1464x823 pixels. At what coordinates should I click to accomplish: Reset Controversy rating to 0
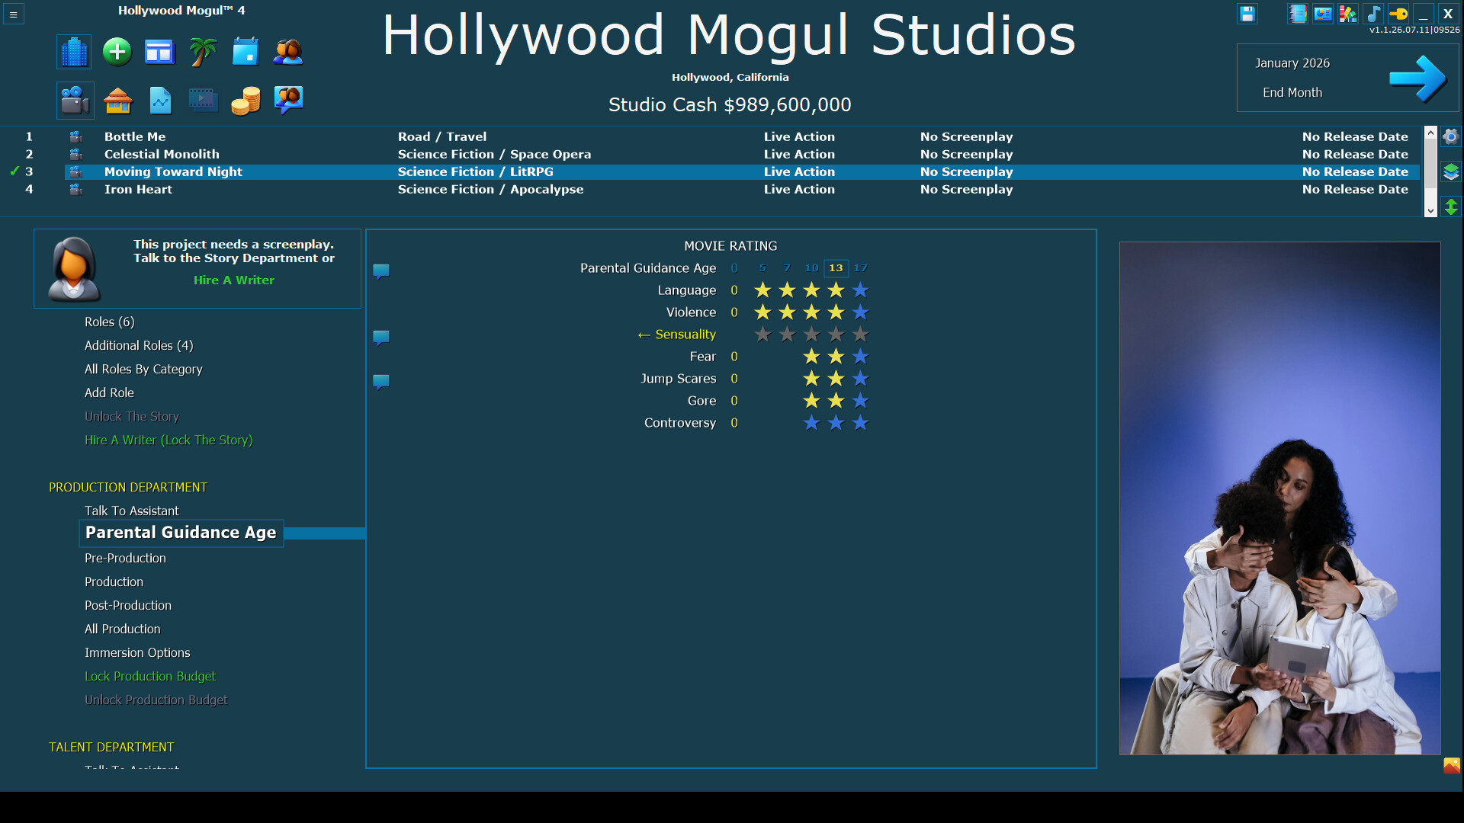pyautogui.click(x=734, y=422)
